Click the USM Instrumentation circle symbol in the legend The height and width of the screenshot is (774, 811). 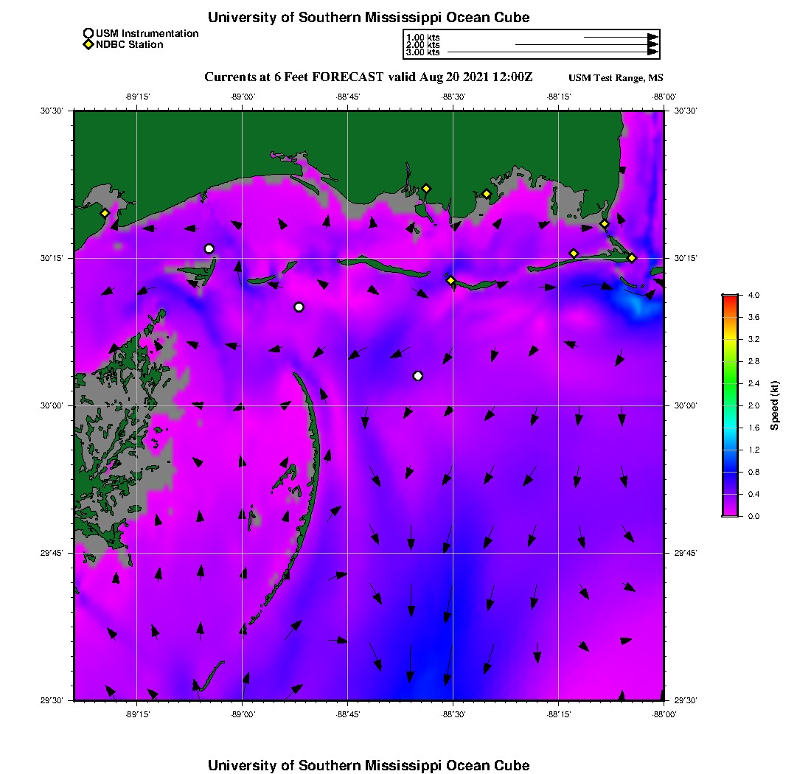tap(88, 34)
